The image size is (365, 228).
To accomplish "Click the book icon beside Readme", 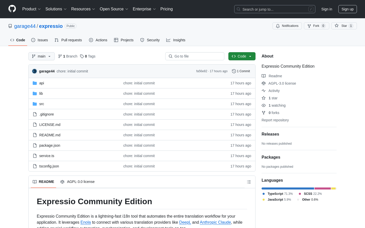I will [x=264, y=76].
